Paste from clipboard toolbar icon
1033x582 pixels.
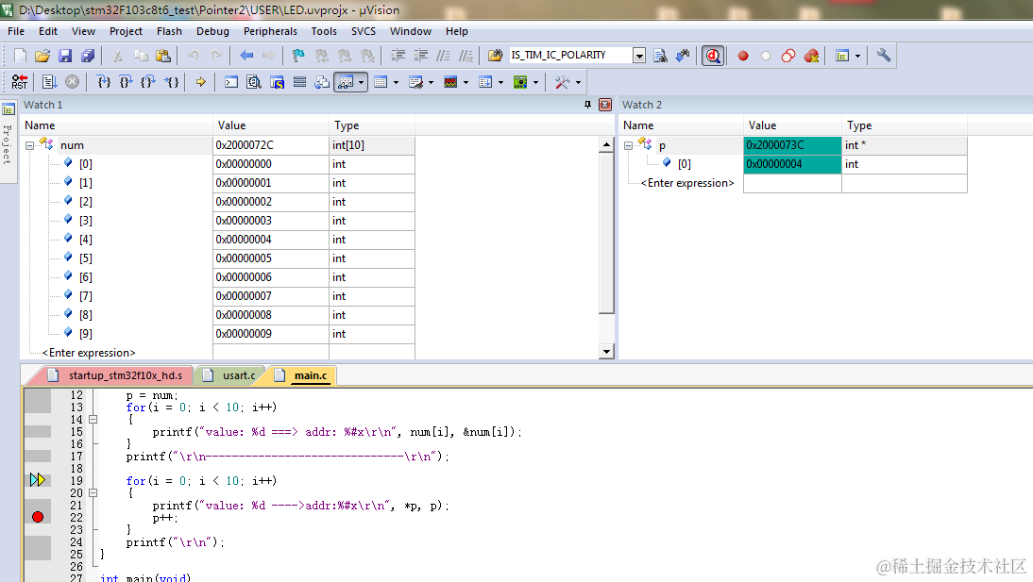(162, 56)
